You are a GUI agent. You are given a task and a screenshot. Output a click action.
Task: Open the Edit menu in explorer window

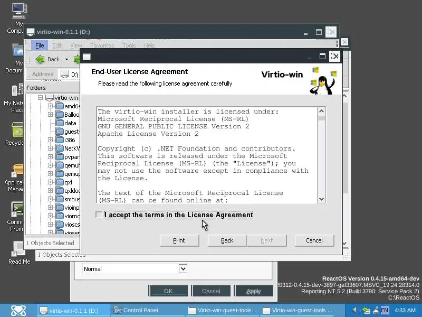point(57,45)
